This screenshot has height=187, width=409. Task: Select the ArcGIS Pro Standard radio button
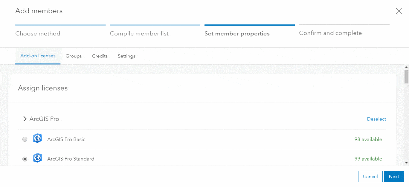[x=25, y=159]
